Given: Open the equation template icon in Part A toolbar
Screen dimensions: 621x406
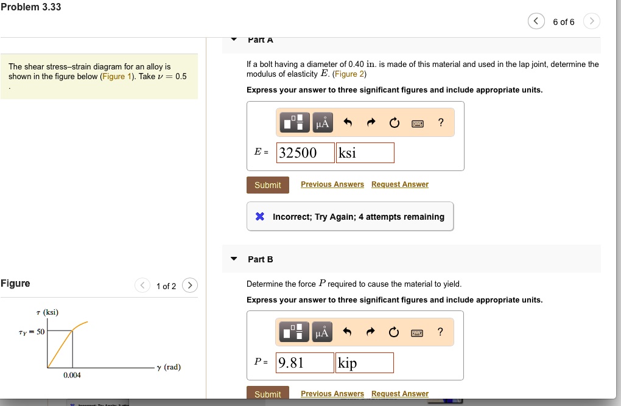Looking at the screenshot, I should [295, 122].
